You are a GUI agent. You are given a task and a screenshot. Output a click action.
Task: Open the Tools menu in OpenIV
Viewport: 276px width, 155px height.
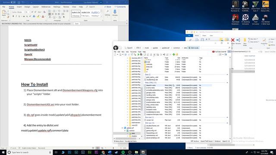(x=140, y=52)
